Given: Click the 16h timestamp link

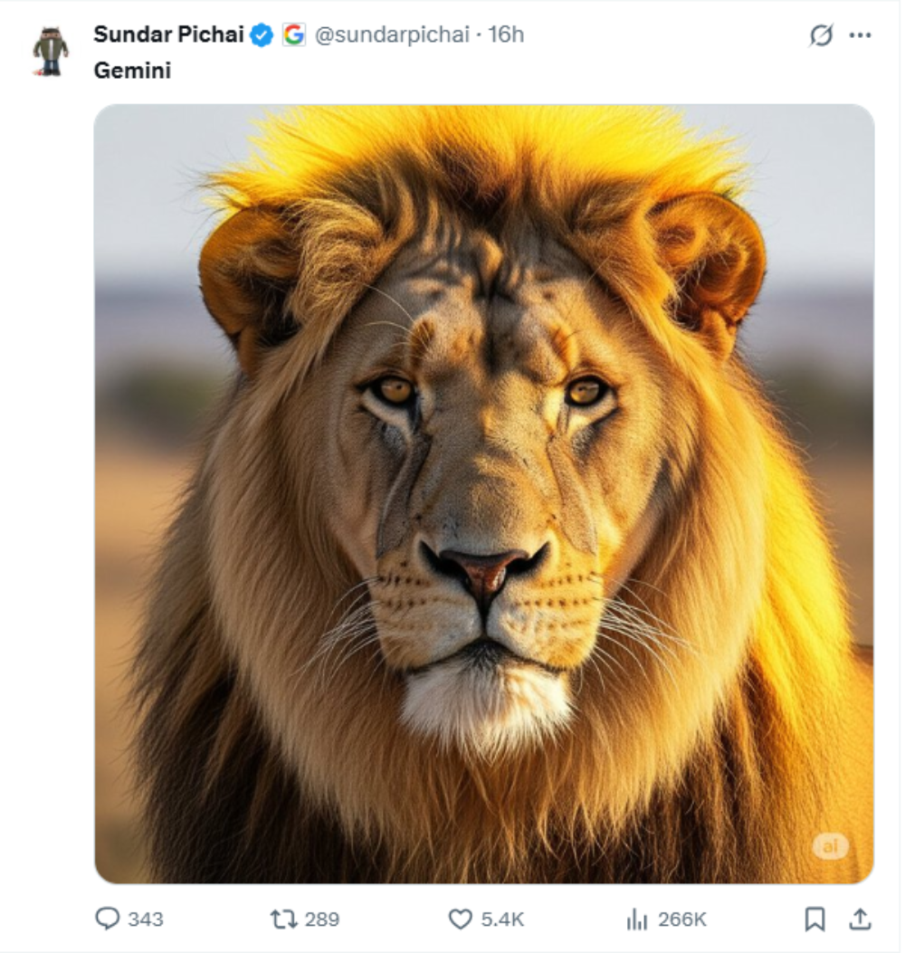Looking at the screenshot, I should tap(507, 35).
